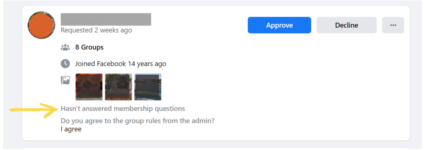The width and height of the screenshot is (425, 150).
Task: Open the requester's grayed-out profile name
Action: click(x=106, y=19)
